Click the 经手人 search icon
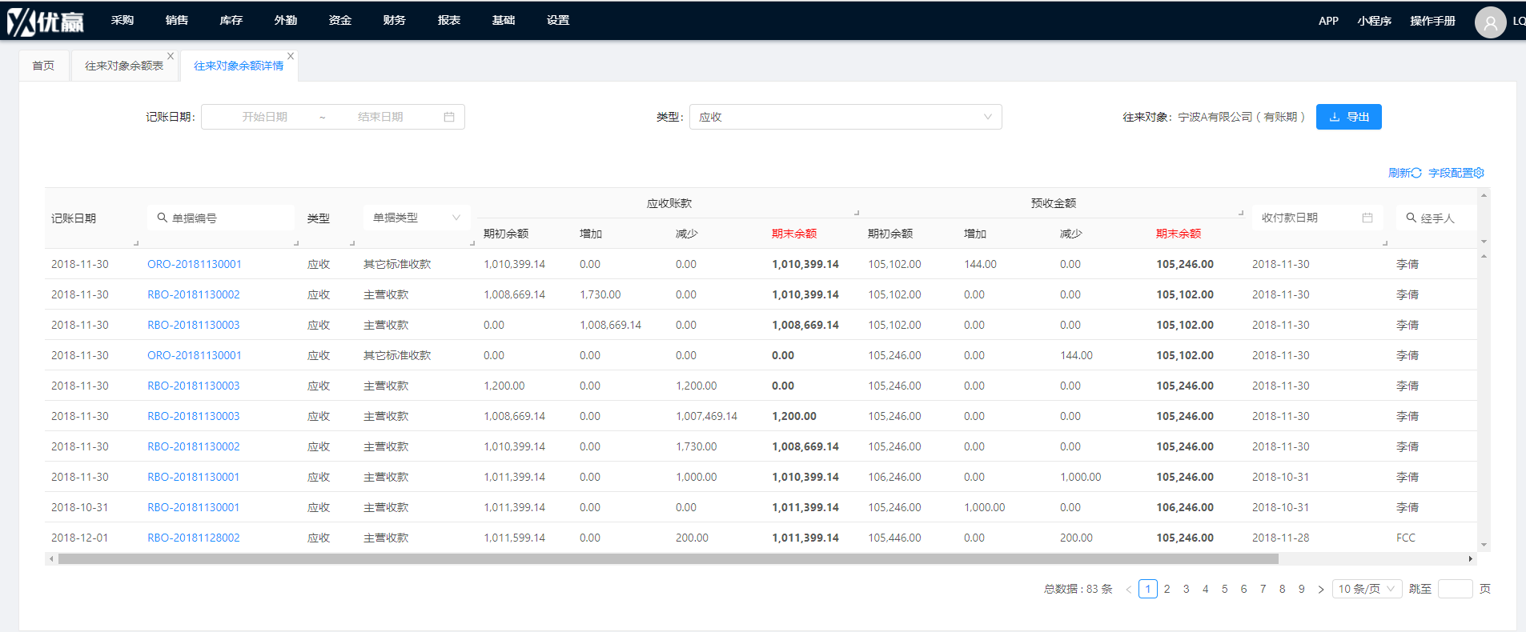 point(1412,218)
